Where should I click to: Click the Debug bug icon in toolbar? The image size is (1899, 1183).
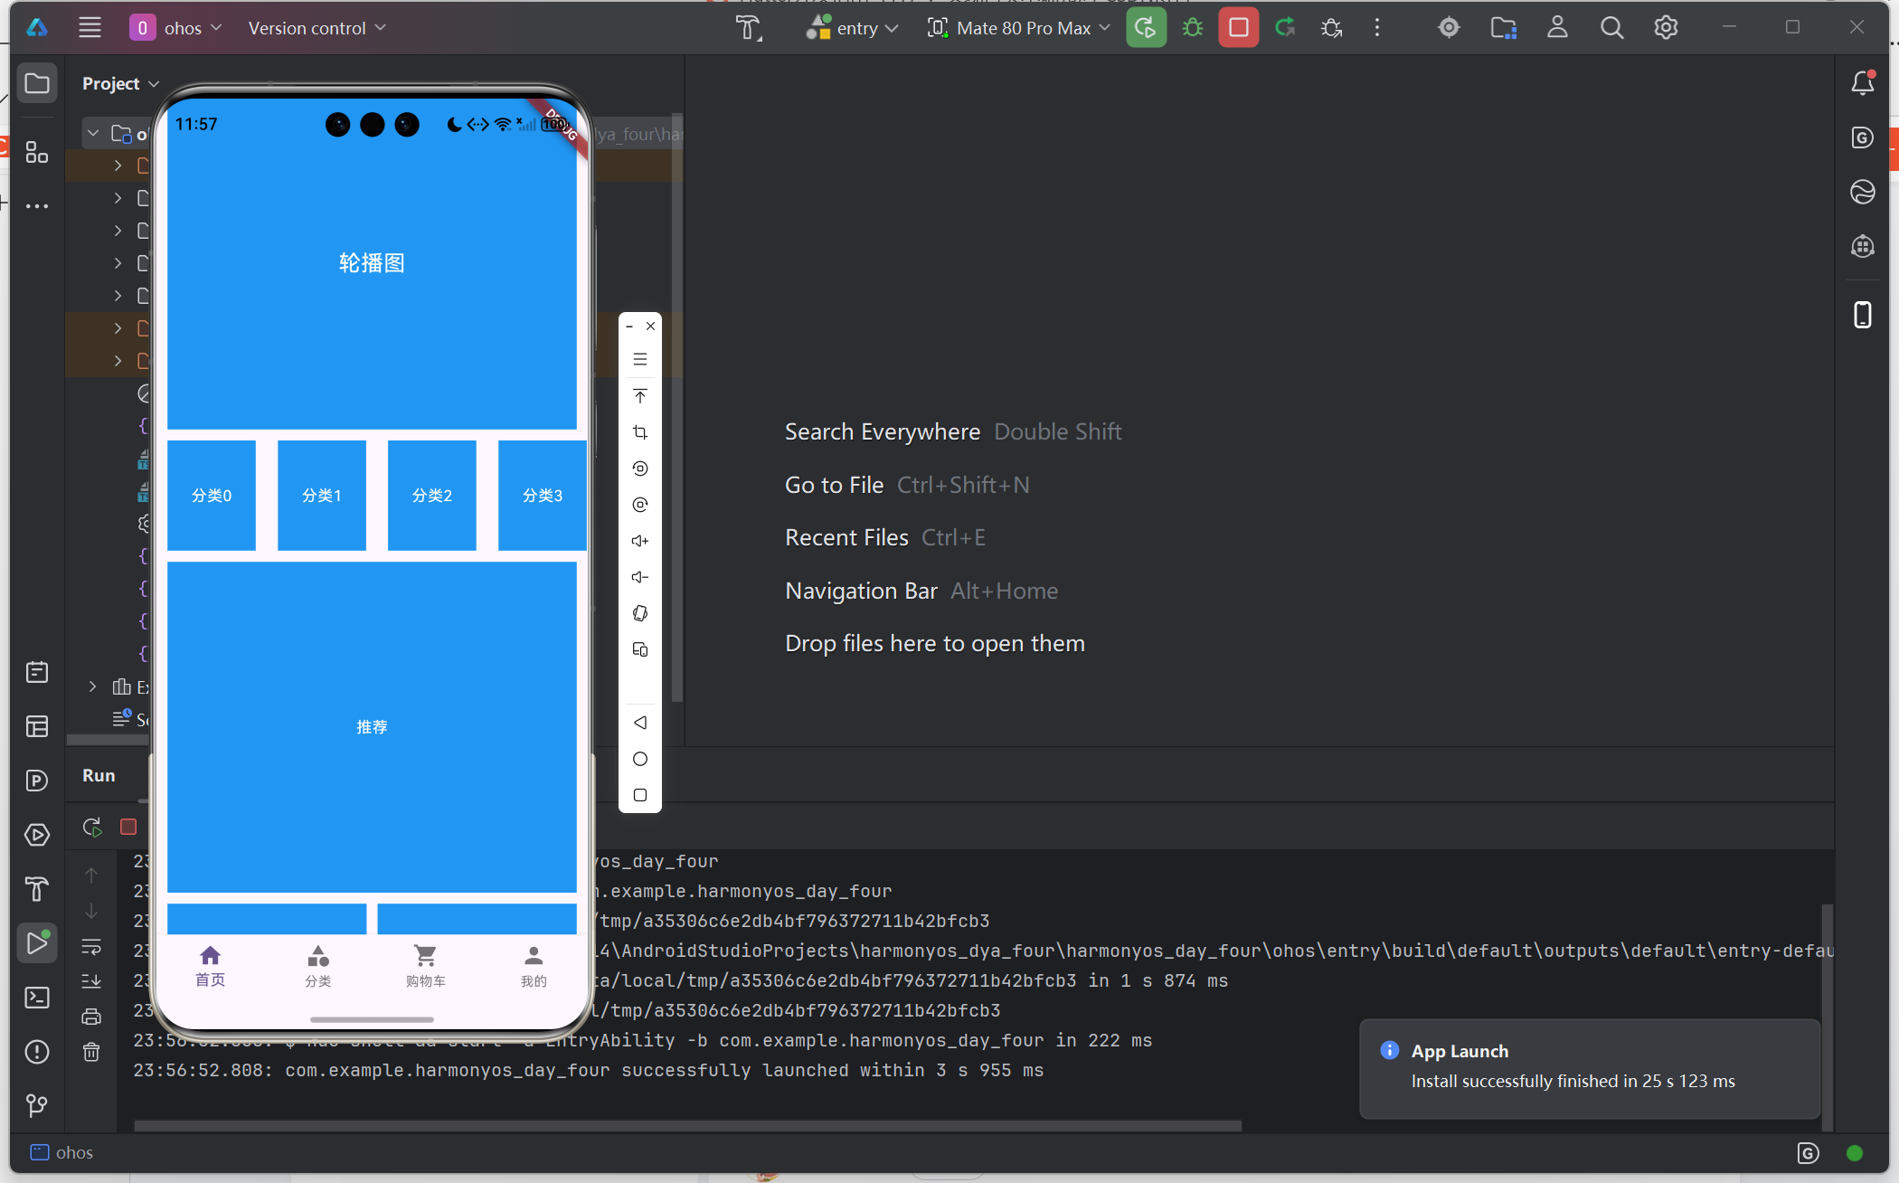[x=1193, y=28]
